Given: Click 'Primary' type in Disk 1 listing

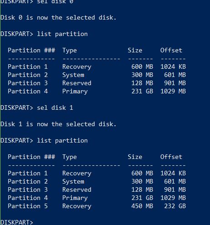Looking at the screenshot, I should click(75, 198).
